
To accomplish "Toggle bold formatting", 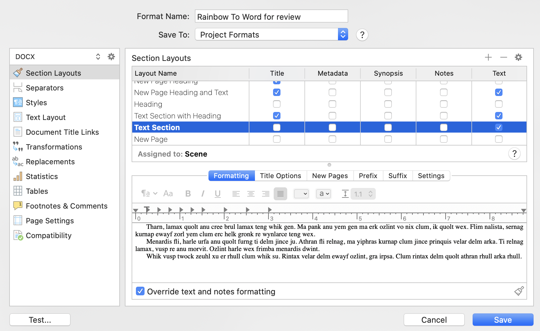I will 188,193.
